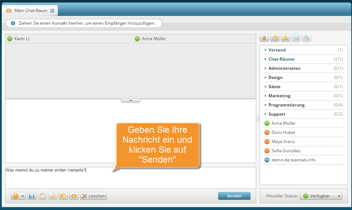Click the group people icon in chat toolbar

click(74, 196)
